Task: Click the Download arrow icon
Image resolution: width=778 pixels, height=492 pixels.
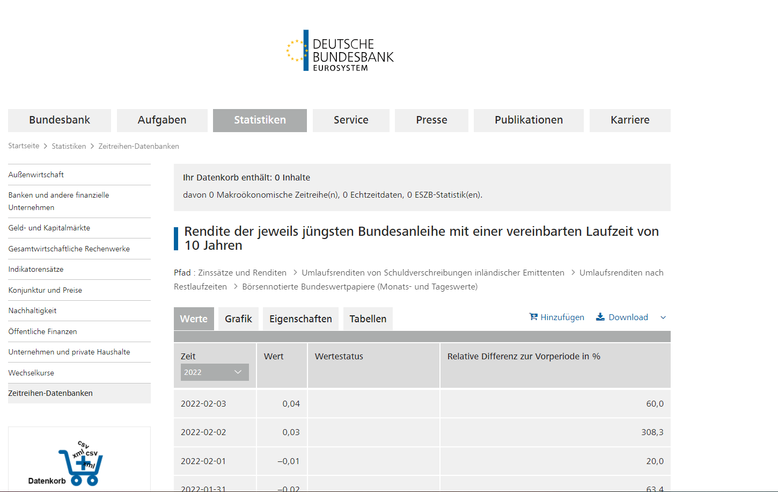Action: (x=600, y=317)
